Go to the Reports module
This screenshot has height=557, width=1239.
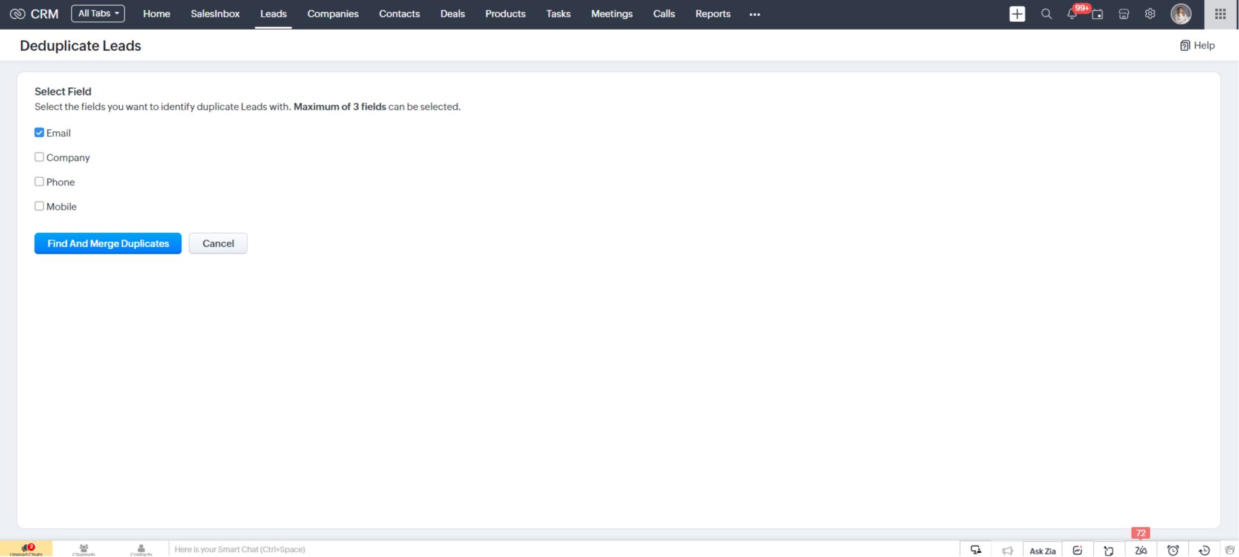712,13
